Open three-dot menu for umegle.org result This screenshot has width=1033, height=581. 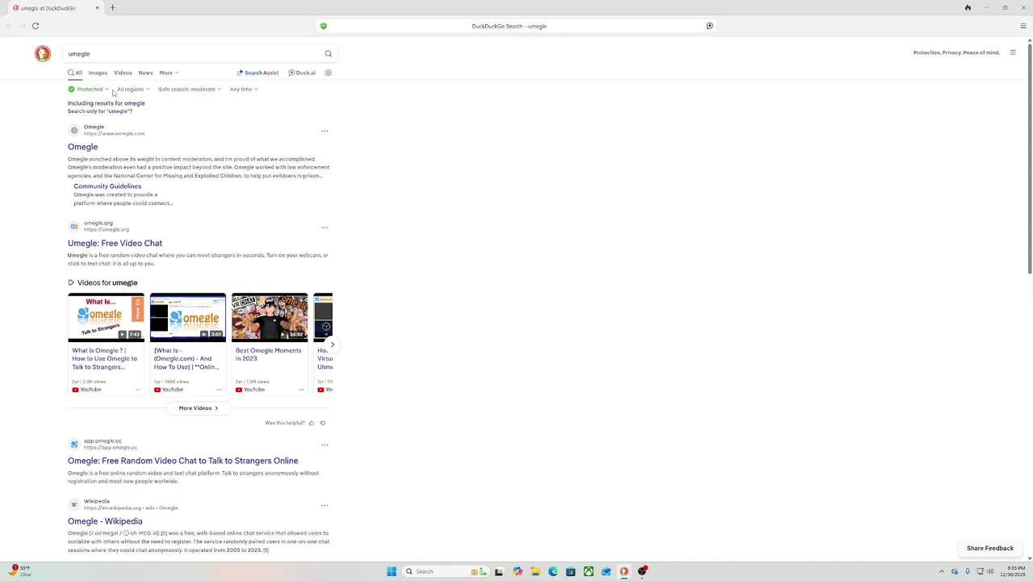[324, 227]
